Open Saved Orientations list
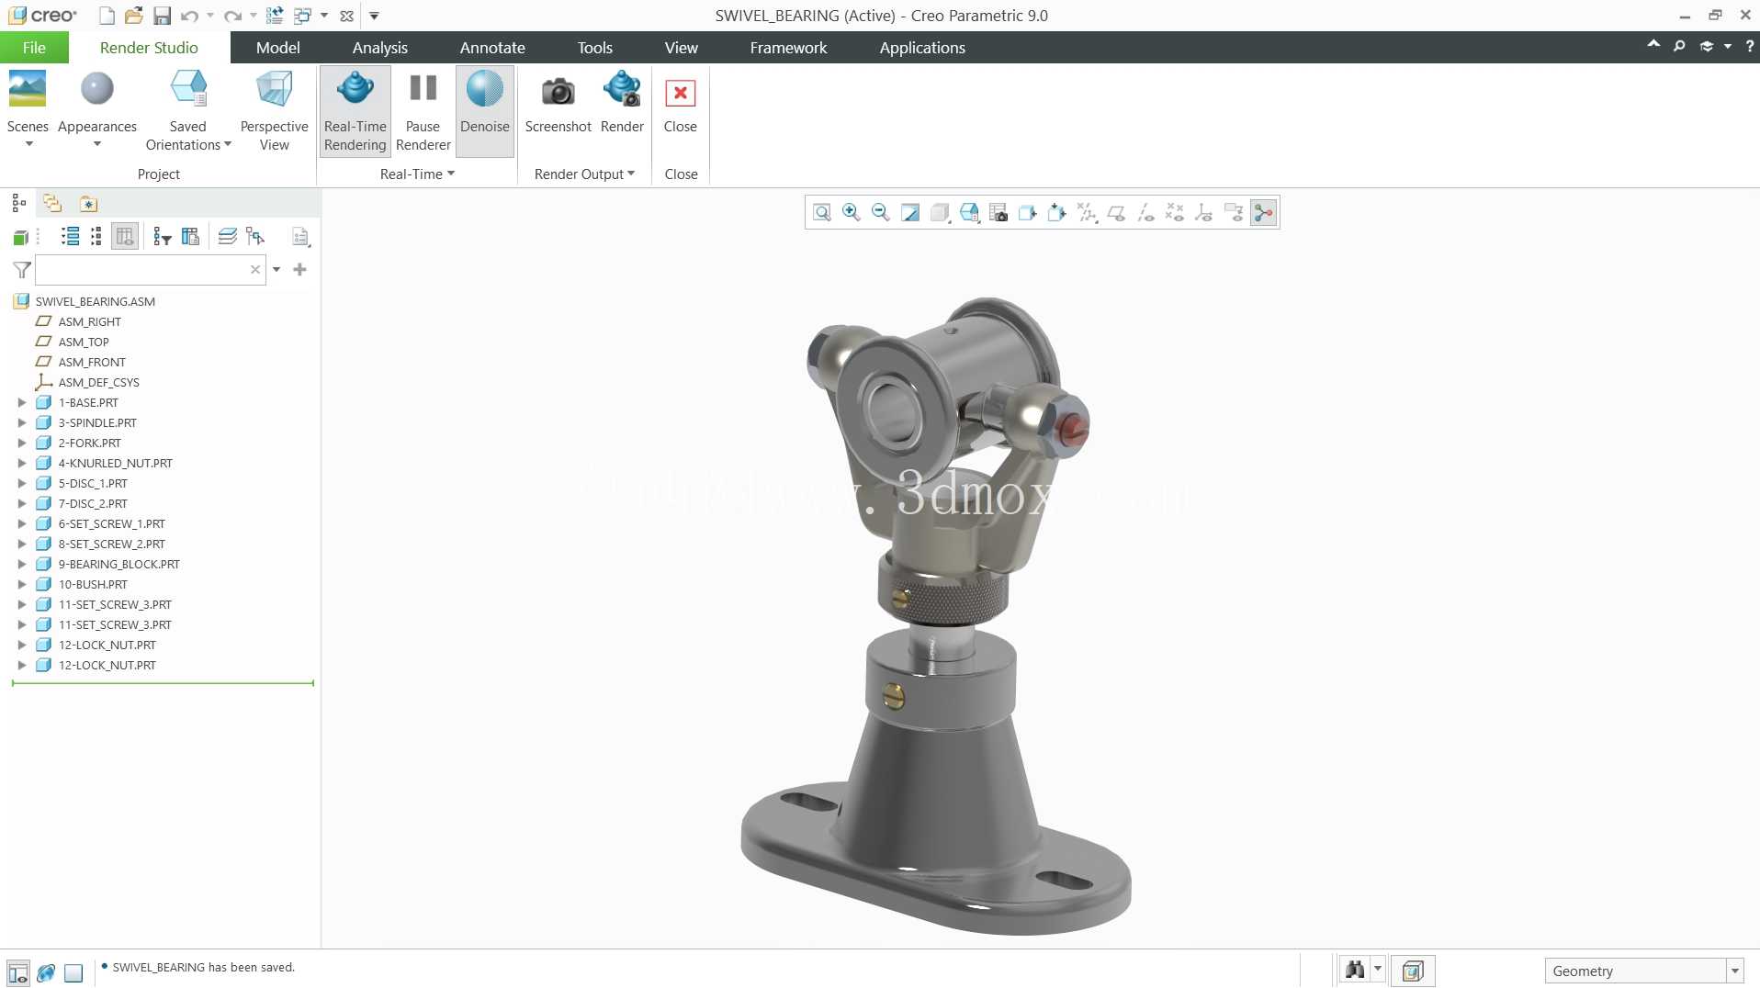The height and width of the screenshot is (988, 1760). (188, 110)
